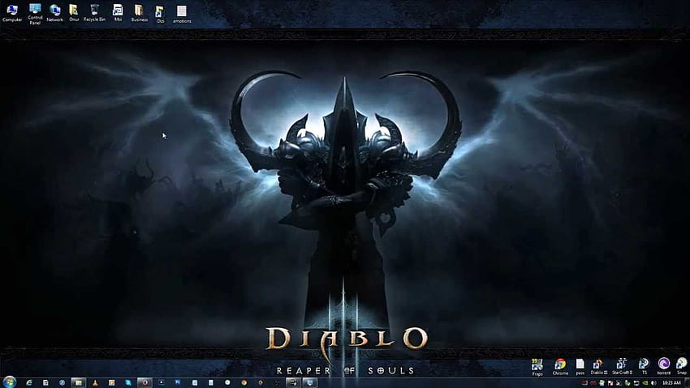Switch to Firefox in the taskbar
690x388 pixels.
click(145, 382)
